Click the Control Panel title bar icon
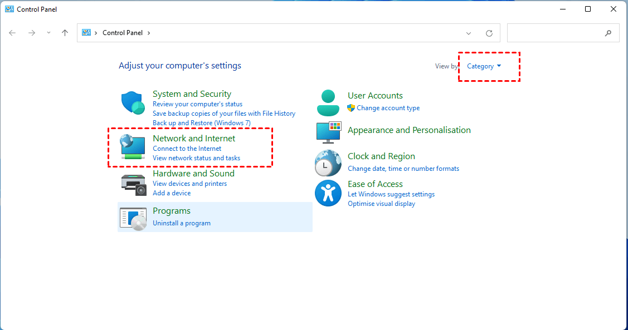Viewport: 628px width, 330px height. 9,9
